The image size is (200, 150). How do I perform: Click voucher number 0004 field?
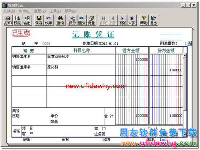pyautogui.click(x=46, y=43)
